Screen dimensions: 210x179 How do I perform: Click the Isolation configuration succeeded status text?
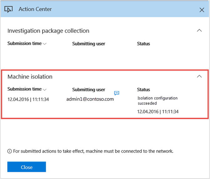coord(157,101)
